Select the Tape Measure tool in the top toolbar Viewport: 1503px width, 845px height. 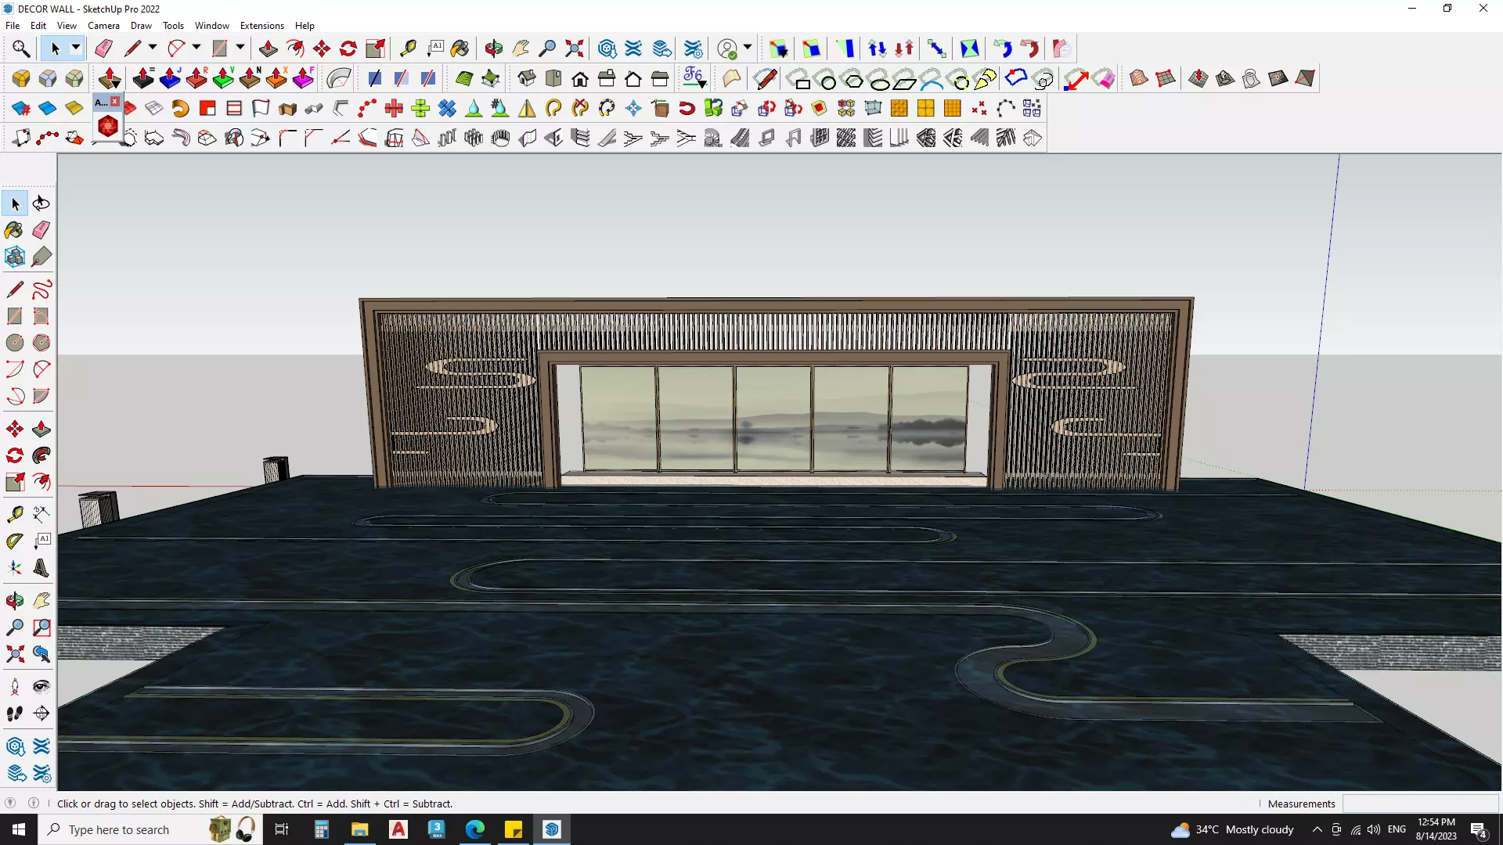[x=408, y=49]
